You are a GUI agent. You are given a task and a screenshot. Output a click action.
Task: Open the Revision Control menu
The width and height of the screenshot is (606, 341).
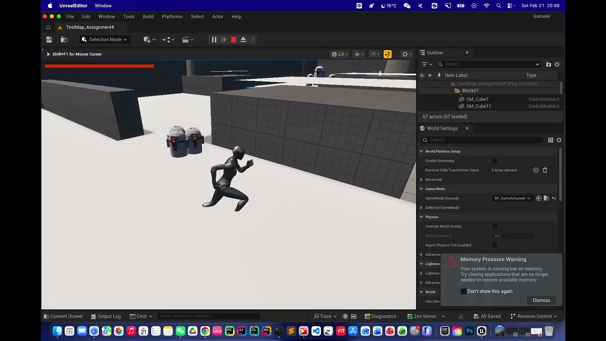point(534,316)
